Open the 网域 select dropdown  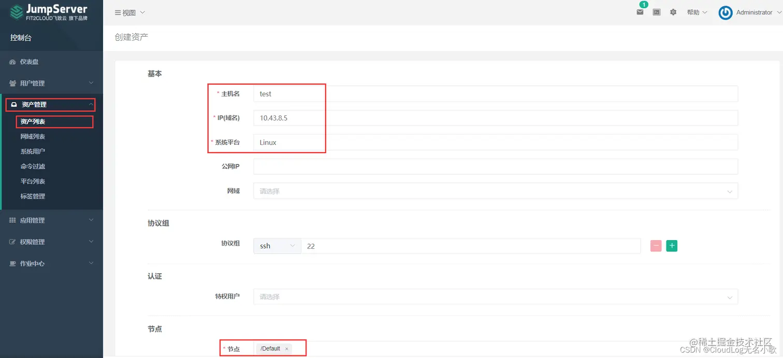coord(496,191)
